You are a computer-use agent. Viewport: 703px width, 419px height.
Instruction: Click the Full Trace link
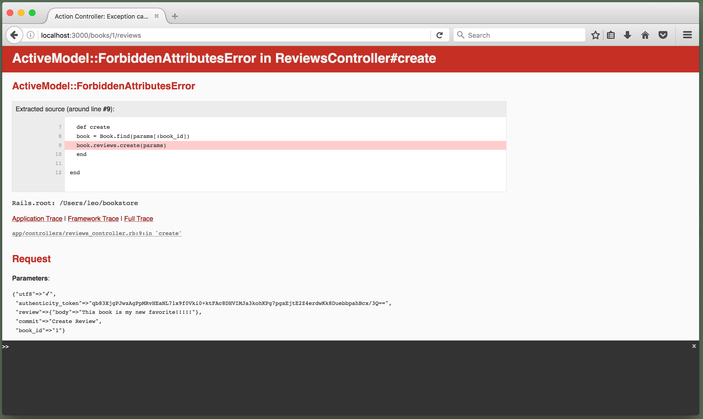[138, 218]
